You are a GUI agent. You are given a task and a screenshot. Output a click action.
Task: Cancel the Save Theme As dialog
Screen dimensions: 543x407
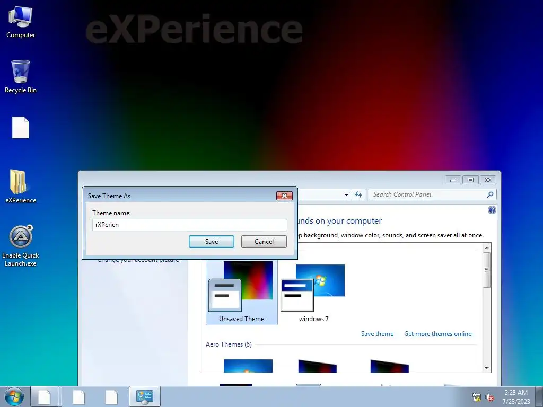[x=264, y=242]
